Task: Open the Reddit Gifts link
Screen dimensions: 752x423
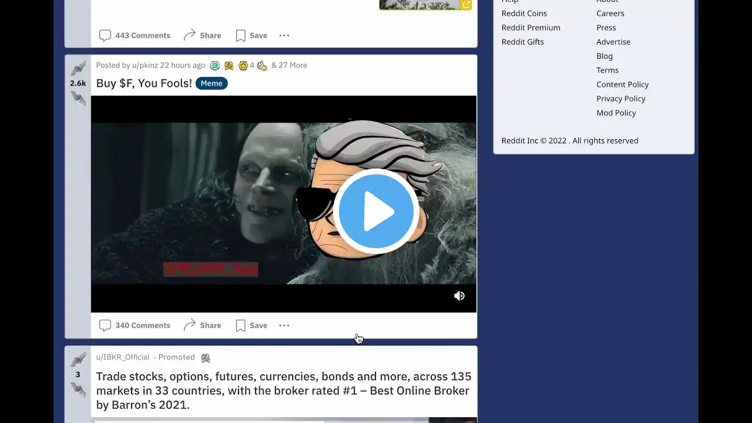Action: click(523, 42)
